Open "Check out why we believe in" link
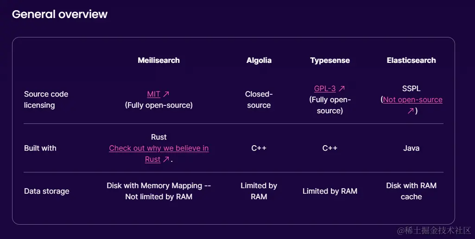This screenshot has width=475, height=239. pos(158,148)
